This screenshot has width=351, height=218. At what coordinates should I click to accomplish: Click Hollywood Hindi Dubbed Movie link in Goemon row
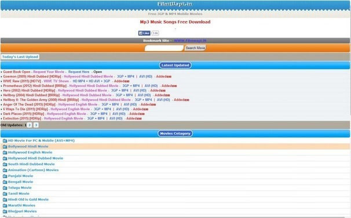89,76
